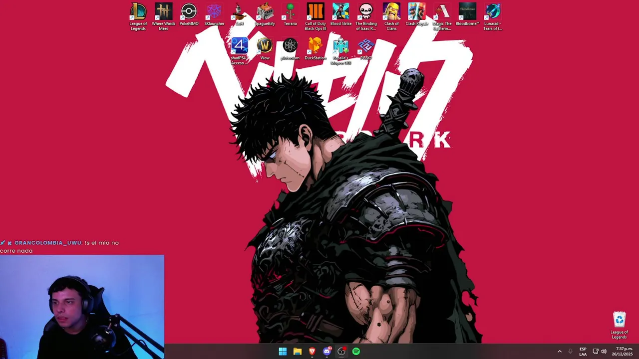The width and height of the screenshot is (639, 359).
Task: Open the SoH ship icon
Action: (240, 14)
